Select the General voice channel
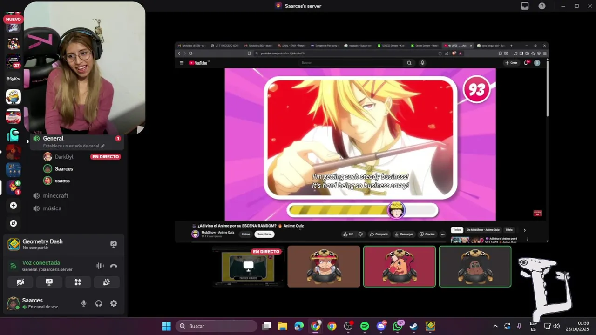This screenshot has height=335, width=596. (77, 141)
